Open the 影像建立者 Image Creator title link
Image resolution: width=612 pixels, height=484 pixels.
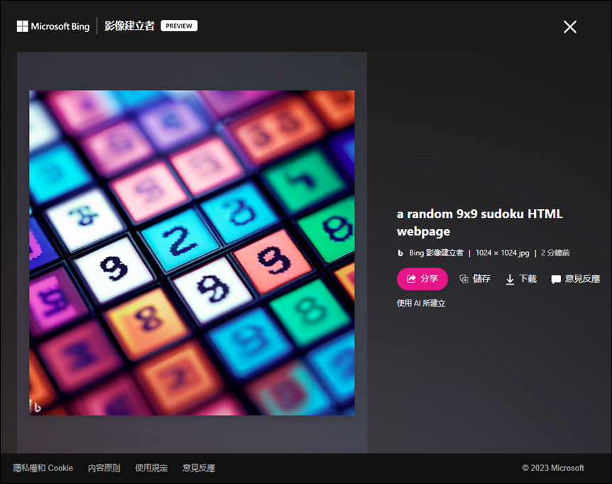[130, 26]
